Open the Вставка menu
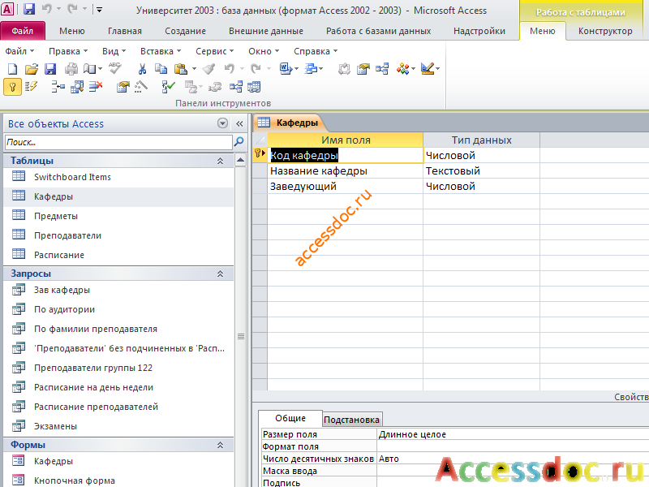649x487 pixels. [x=161, y=51]
